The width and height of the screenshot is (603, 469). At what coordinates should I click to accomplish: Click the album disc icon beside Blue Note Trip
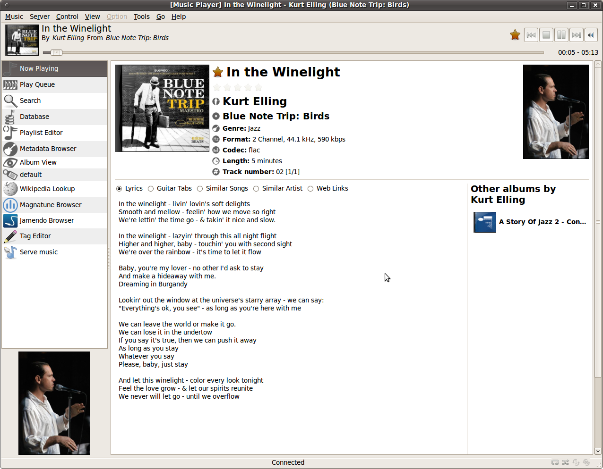pos(216,116)
